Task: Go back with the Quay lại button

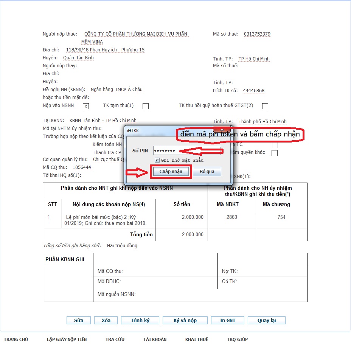Action: click(266, 321)
